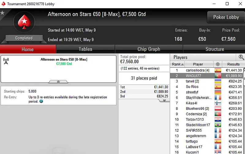245x154 pixels.
Task: Click Spain flag next to carlosllodra
Action: (218, 70)
